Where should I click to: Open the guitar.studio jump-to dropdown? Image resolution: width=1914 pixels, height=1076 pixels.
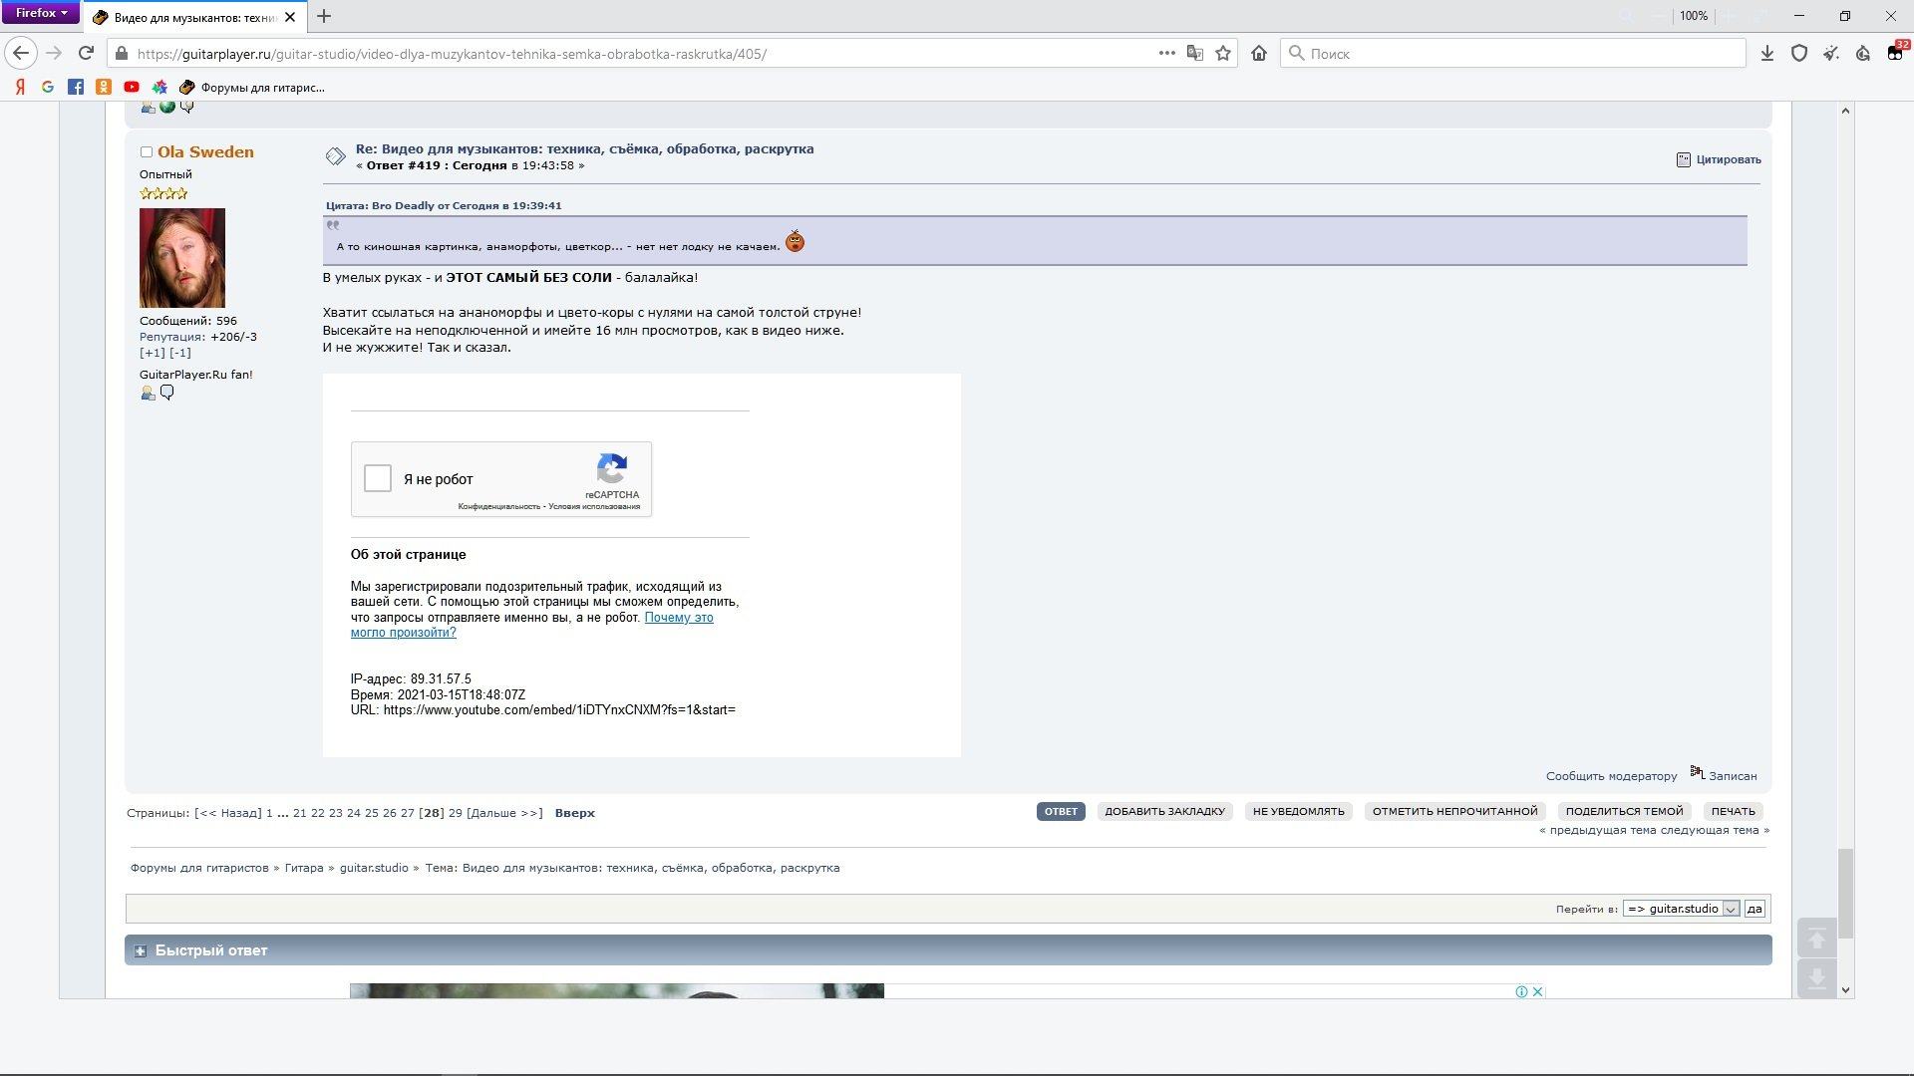click(x=1682, y=909)
